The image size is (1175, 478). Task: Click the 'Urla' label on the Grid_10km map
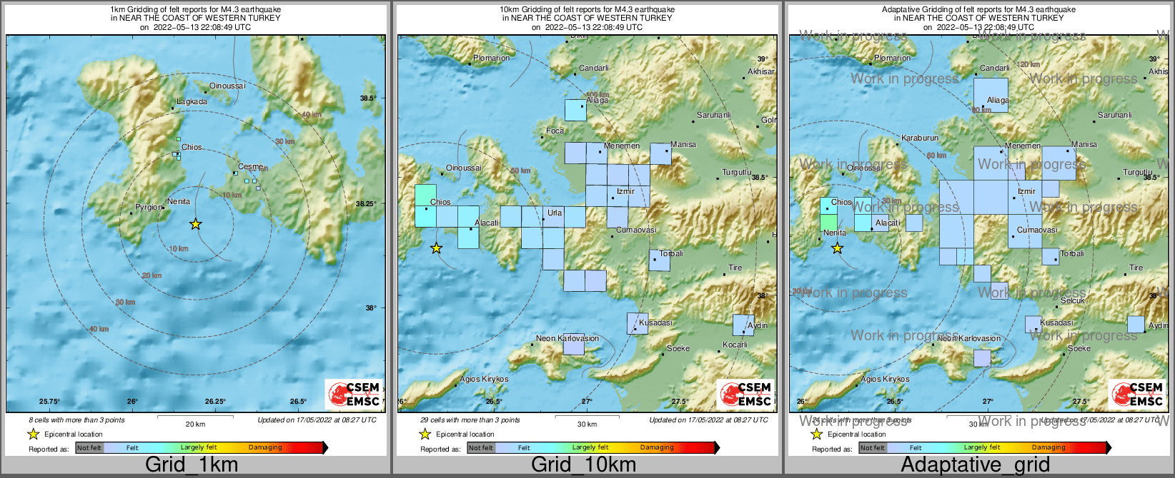[555, 213]
